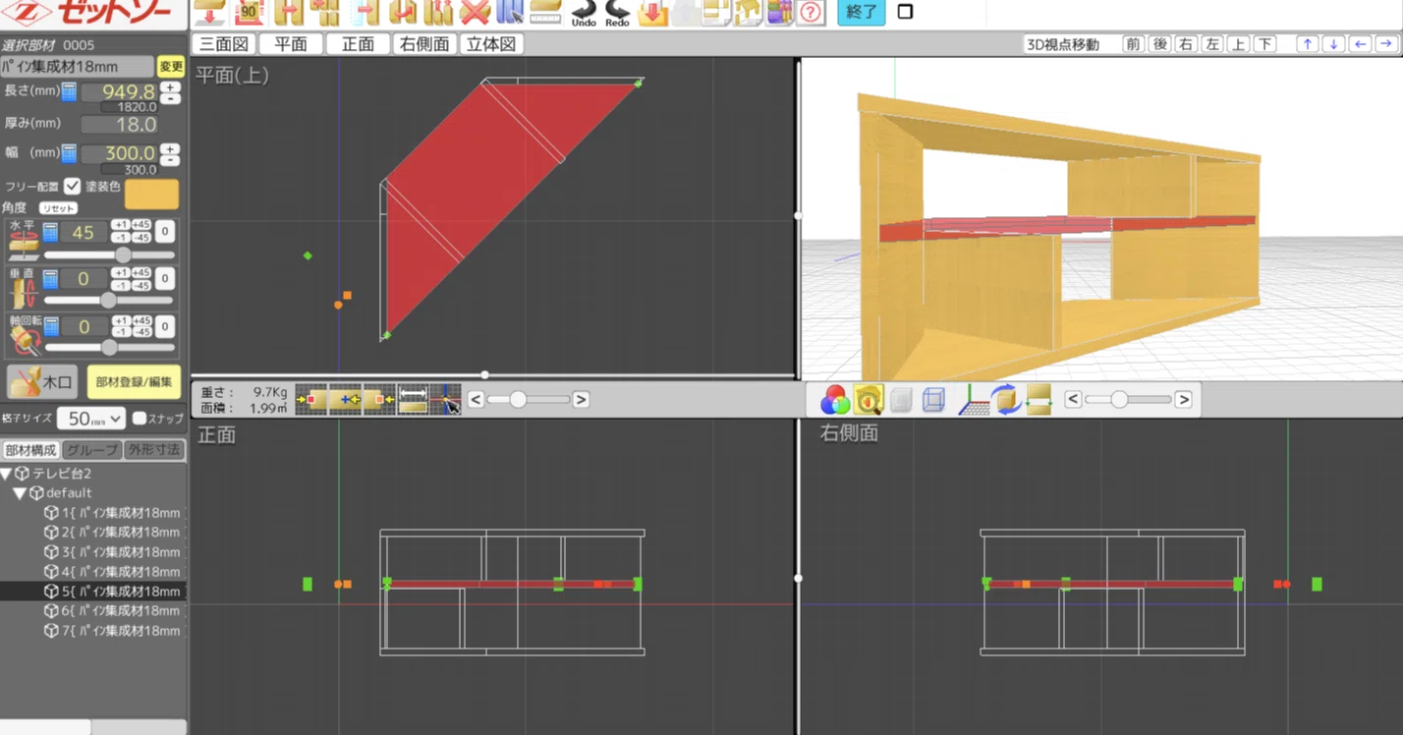
Task: Click -1 for vertical (垂直) angle
Action: click(x=120, y=286)
